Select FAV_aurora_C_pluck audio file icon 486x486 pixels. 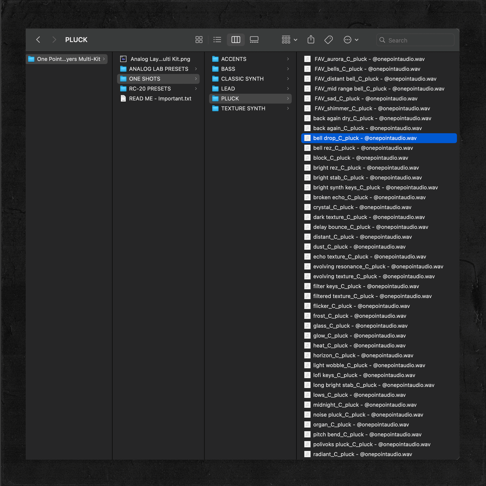[307, 59]
